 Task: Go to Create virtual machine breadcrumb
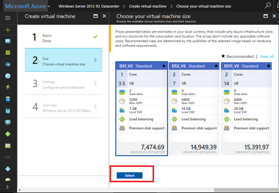coord(148,6)
